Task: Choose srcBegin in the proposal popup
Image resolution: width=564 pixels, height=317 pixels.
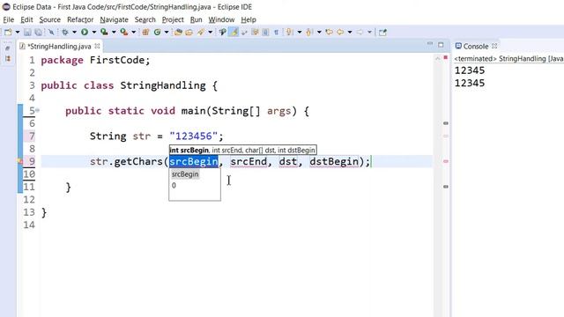Action: pos(185,174)
